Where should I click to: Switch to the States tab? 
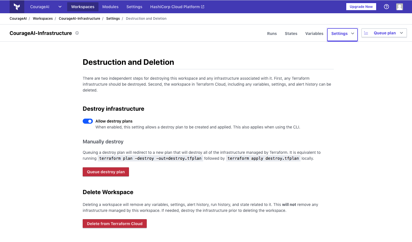291,34
